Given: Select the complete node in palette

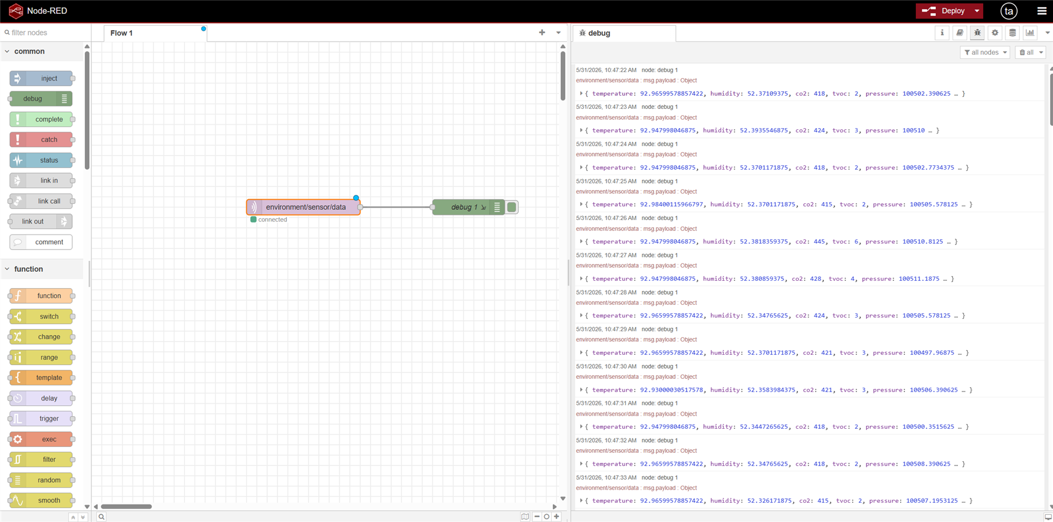Looking at the screenshot, I should (x=42, y=119).
